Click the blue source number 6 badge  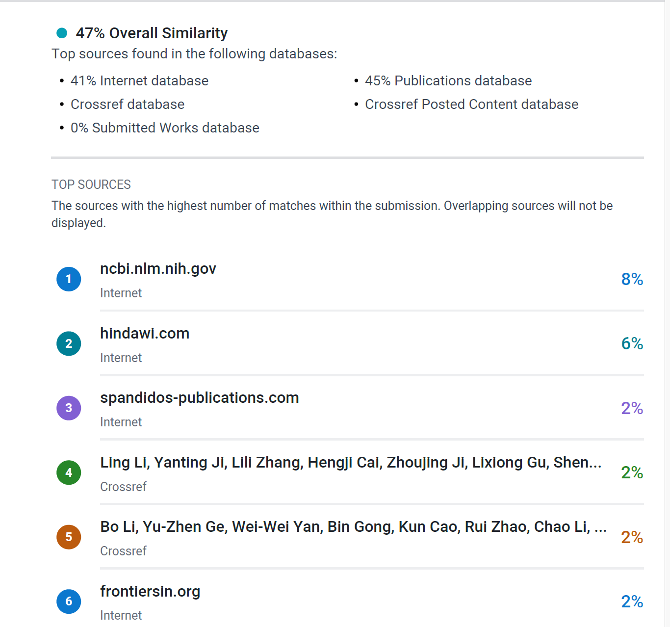[69, 601]
